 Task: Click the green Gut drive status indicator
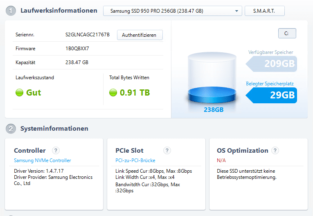pos(19,92)
